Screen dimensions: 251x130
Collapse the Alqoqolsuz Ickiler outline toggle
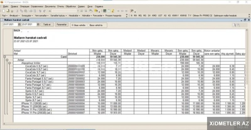[x=10, y=63]
